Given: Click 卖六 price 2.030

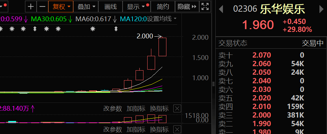Looking at the screenshot, I should [262, 89].
